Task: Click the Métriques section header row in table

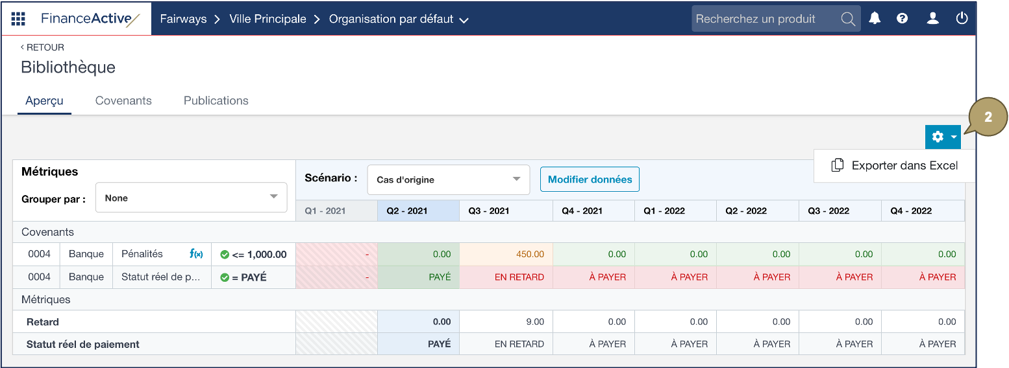Action: pyautogui.click(x=488, y=299)
